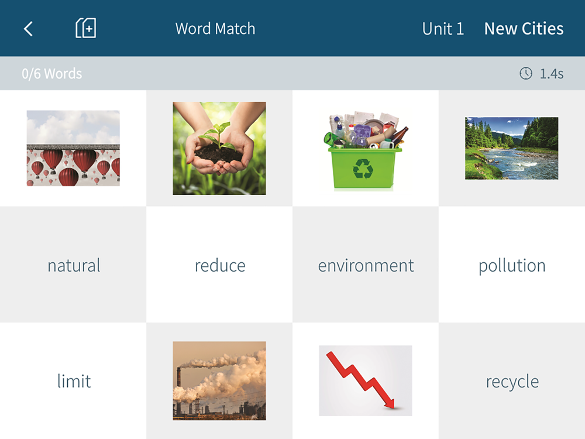This screenshot has height=439, width=585.
Task: Choose the word card 'natural'
Action: click(x=73, y=265)
